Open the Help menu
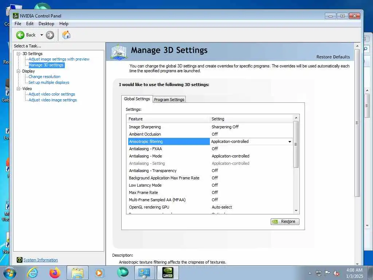The image size is (373, 280). tap(64, 24)
